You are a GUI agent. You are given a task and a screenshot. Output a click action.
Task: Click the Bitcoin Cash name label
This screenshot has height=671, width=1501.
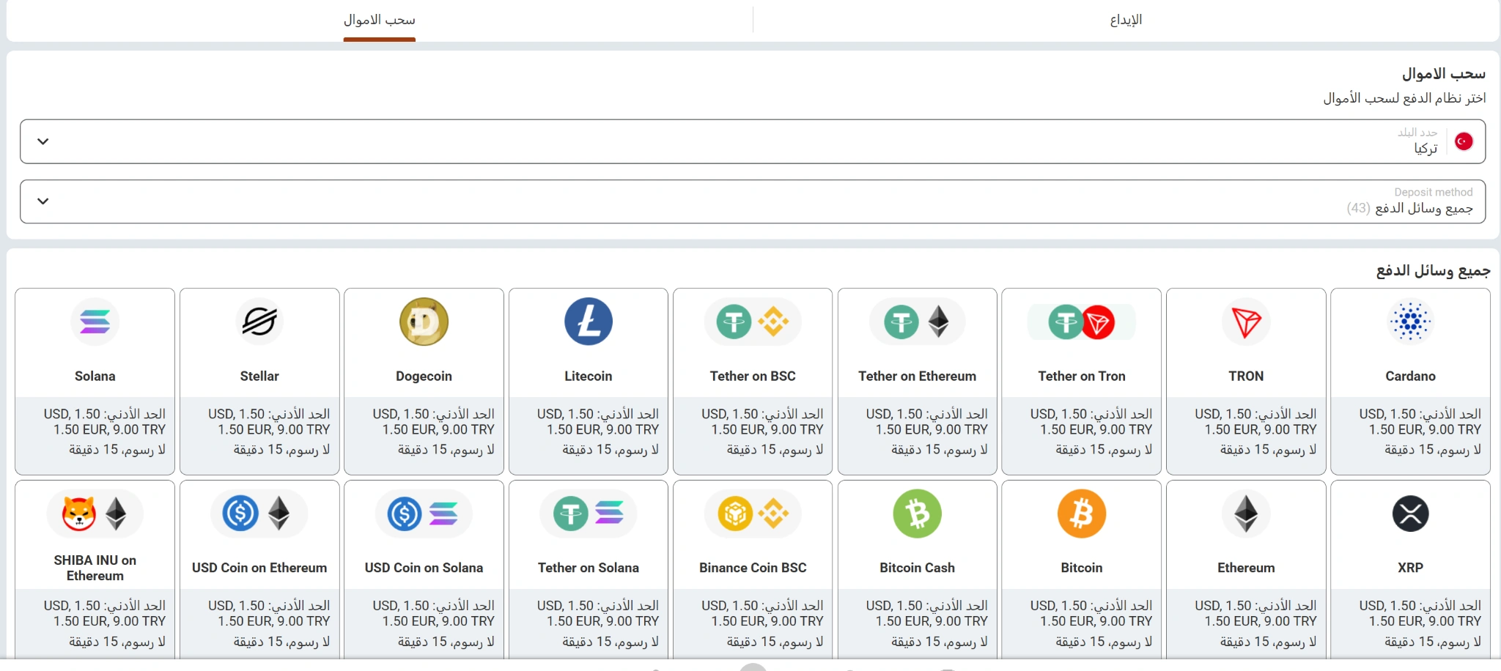pos(918,568)
